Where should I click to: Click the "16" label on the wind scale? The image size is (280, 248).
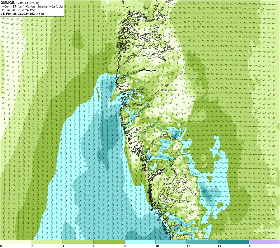click(x=250, y=246)
